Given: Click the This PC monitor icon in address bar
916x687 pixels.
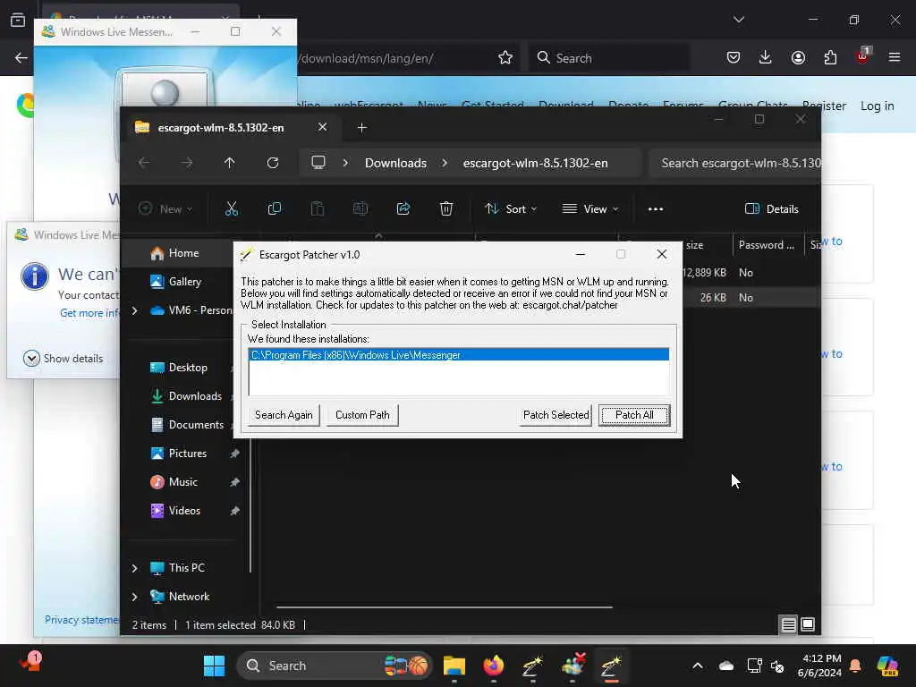Looking at the screenshot, I should [x=318, y=163].
